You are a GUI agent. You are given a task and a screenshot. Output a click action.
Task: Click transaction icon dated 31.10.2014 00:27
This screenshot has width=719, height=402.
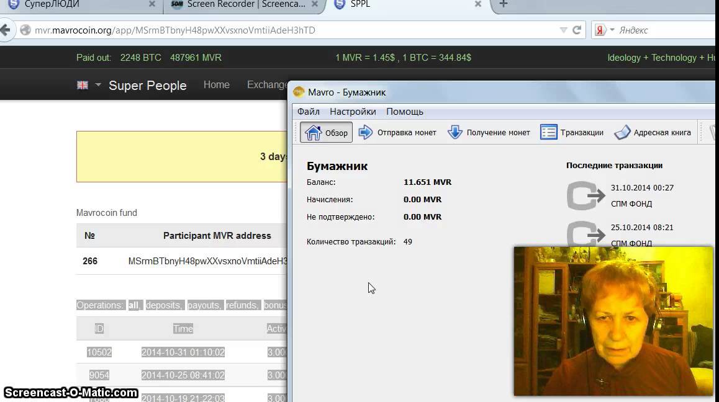pyautogui.click(x=586, y=196)
